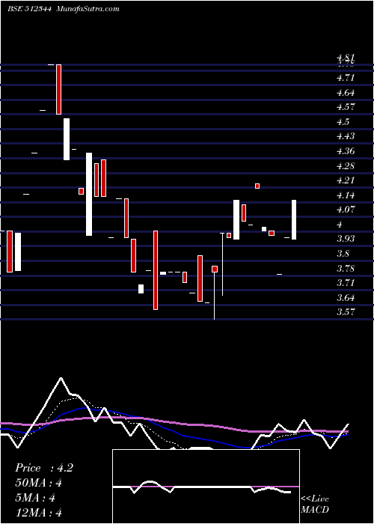Click the 3.71 price axis label

(x=346, y=283)
